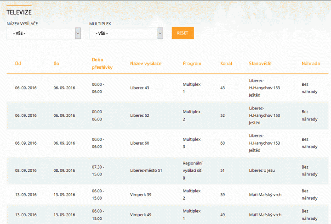
Task: Click the Do column header
Action: pos(56,63)
